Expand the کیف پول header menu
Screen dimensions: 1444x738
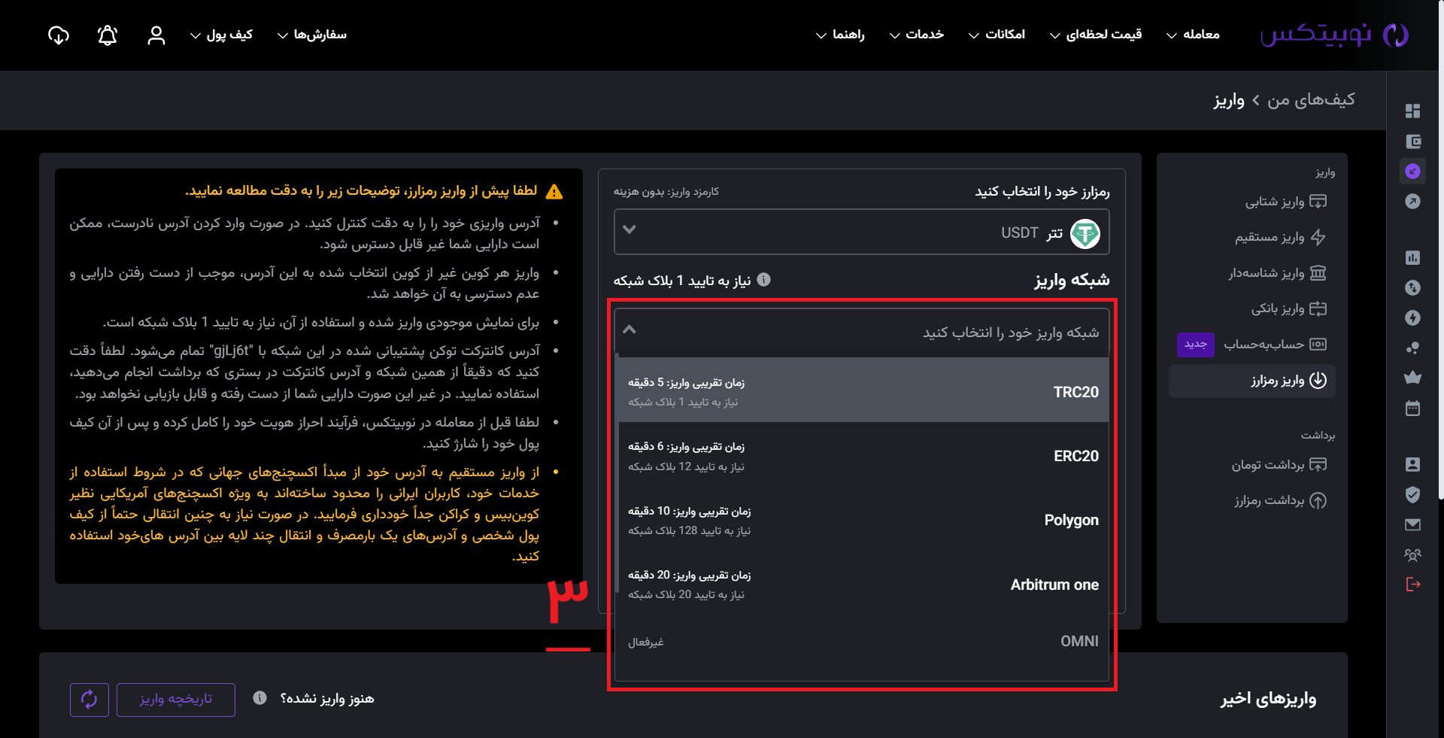(x=221, y=35)
